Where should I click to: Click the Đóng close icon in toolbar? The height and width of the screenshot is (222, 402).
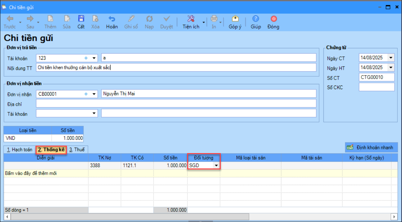(x=273, y=19)
